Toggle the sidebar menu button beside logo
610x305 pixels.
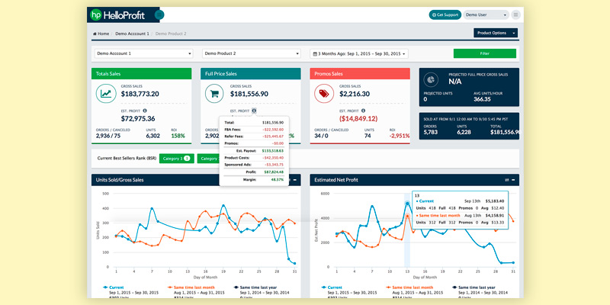pos(159,14)
